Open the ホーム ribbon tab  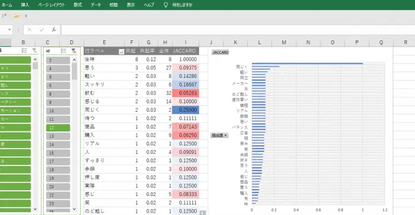[x=7, y=5]
